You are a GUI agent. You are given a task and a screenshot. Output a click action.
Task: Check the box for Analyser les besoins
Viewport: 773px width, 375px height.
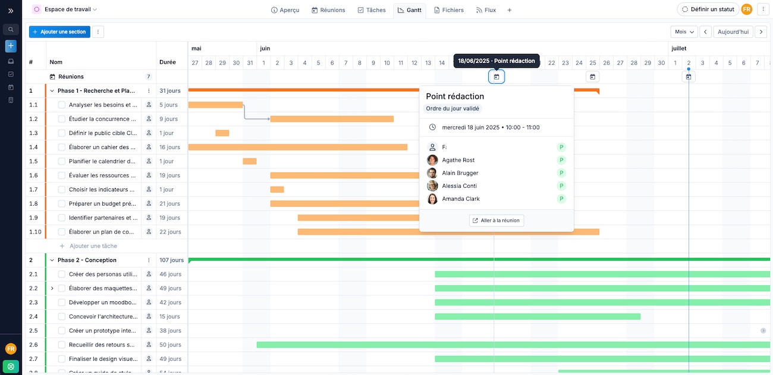tap(62, 105)
